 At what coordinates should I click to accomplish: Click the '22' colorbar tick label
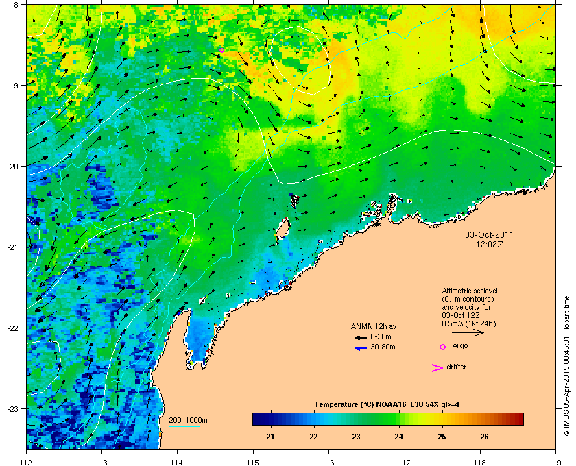pos(313,437)
